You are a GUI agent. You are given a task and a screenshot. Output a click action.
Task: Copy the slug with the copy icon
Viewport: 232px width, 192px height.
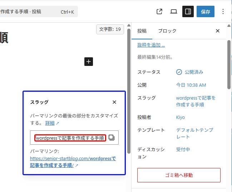[x=112, y=138]
